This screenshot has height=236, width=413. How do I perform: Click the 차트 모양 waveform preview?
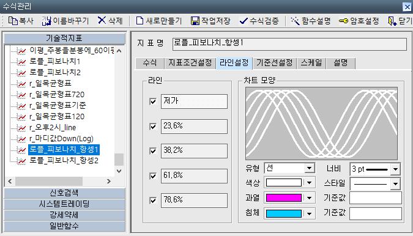pos(321,124)
